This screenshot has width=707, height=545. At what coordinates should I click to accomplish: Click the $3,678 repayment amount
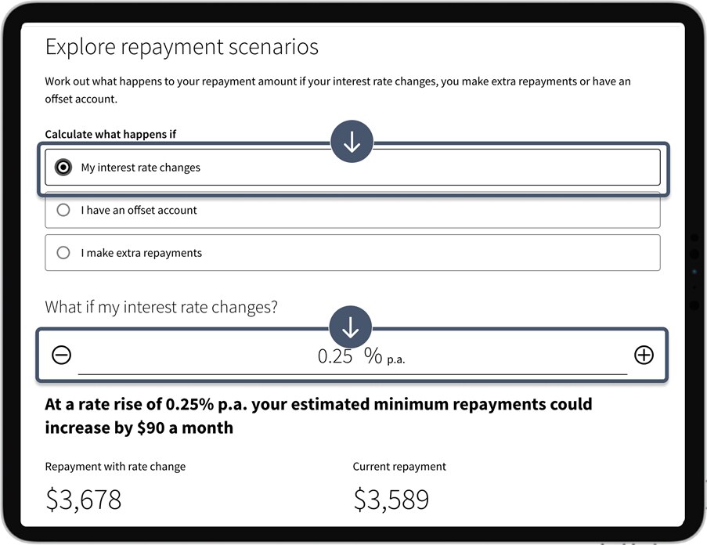tap(83, 500)
